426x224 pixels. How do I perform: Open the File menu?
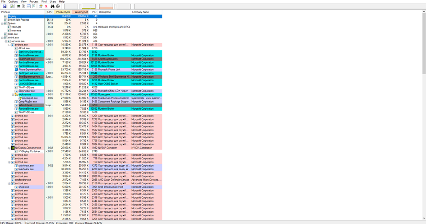coord(3,2)
